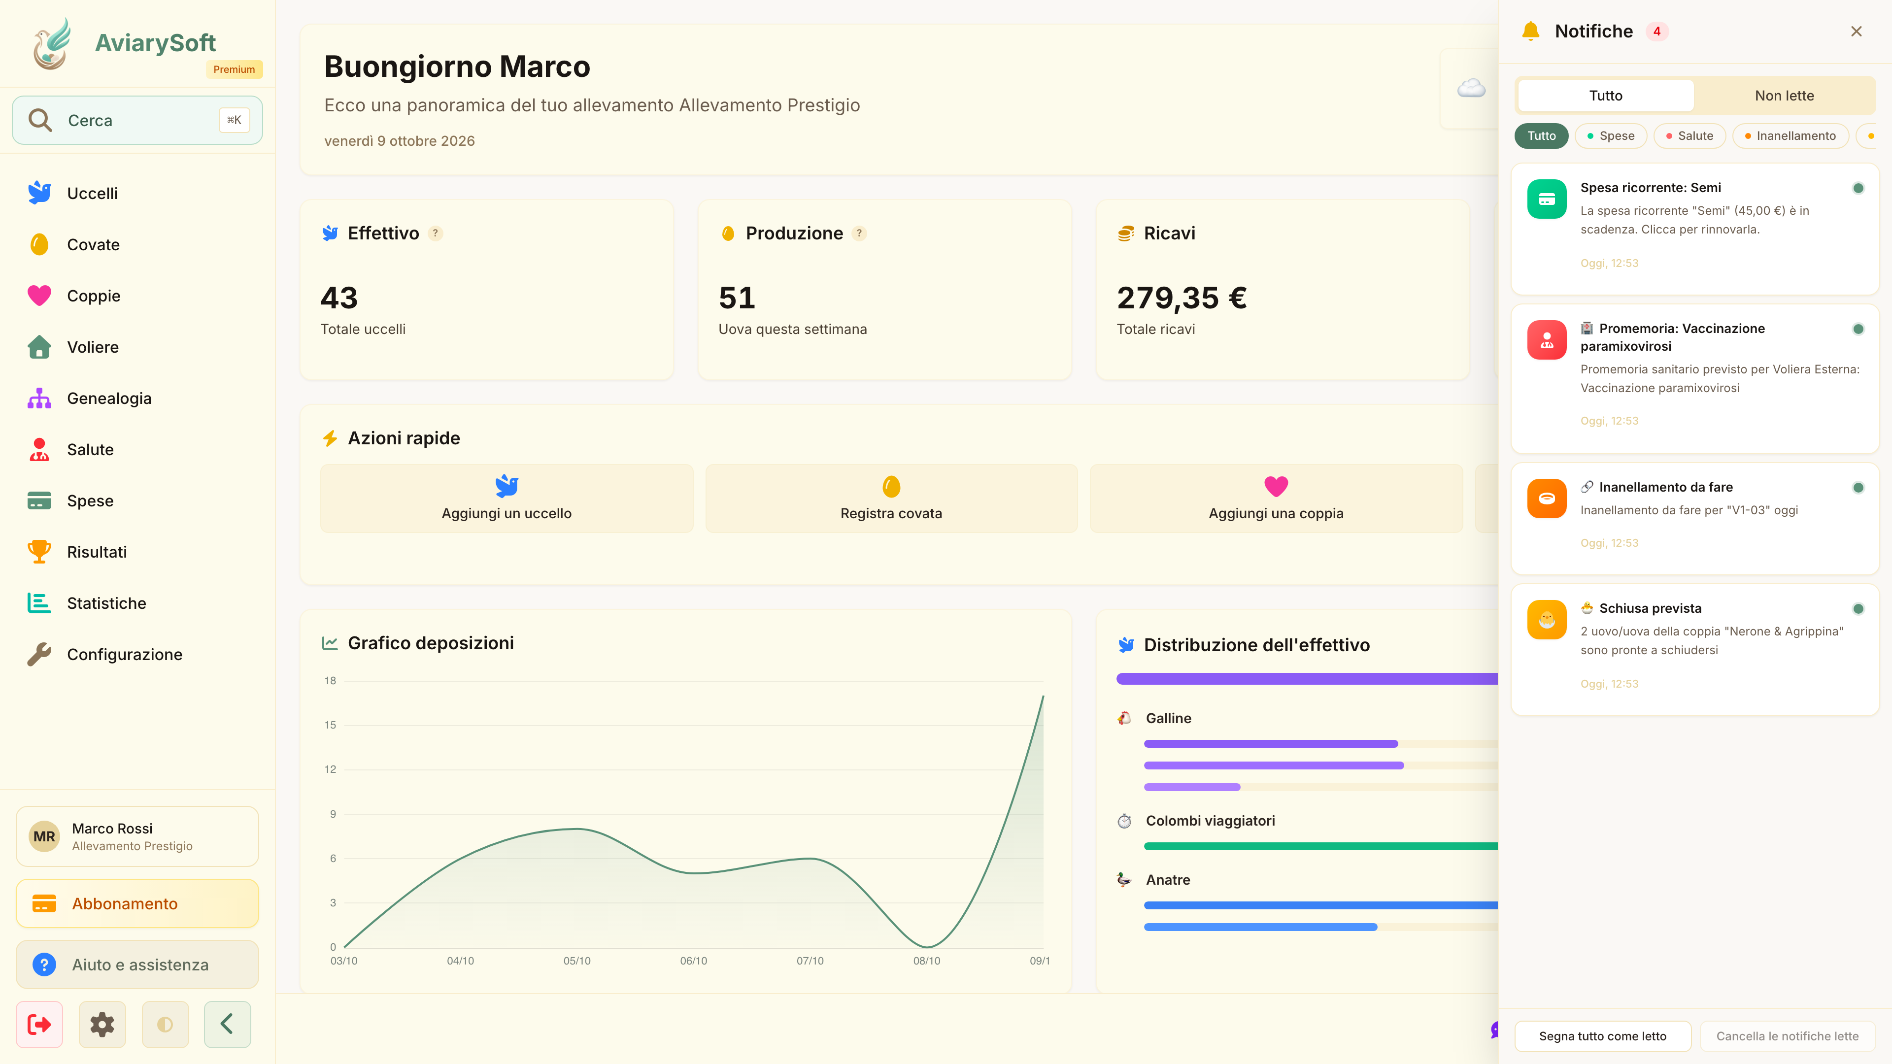1892x1064 pixels.
Task: Click Segna tutto come letto
Action: coord(1603,1036)
